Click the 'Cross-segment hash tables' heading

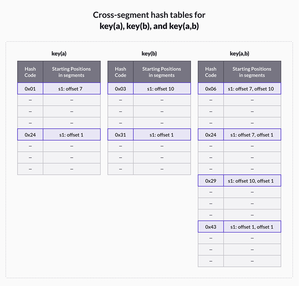tap(149, 15)
